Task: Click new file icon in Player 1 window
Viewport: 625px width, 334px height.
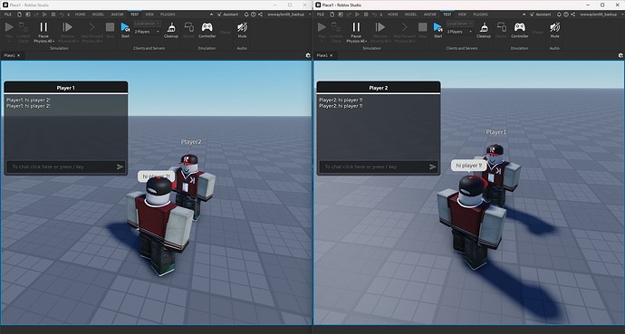Action: coord(20,14)
